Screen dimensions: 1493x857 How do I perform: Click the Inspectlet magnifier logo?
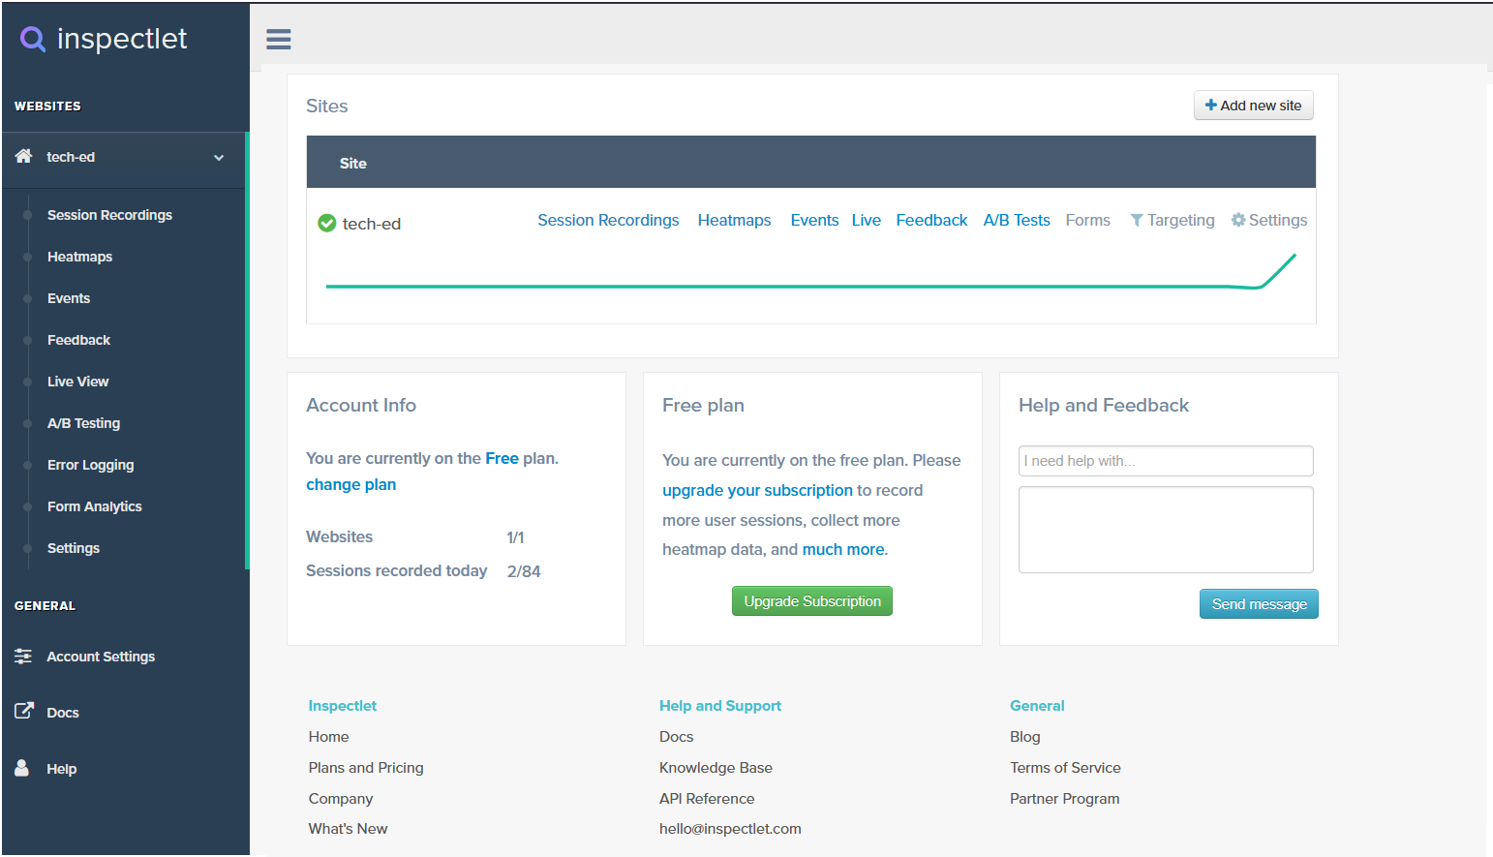click(x=32, y=39)
